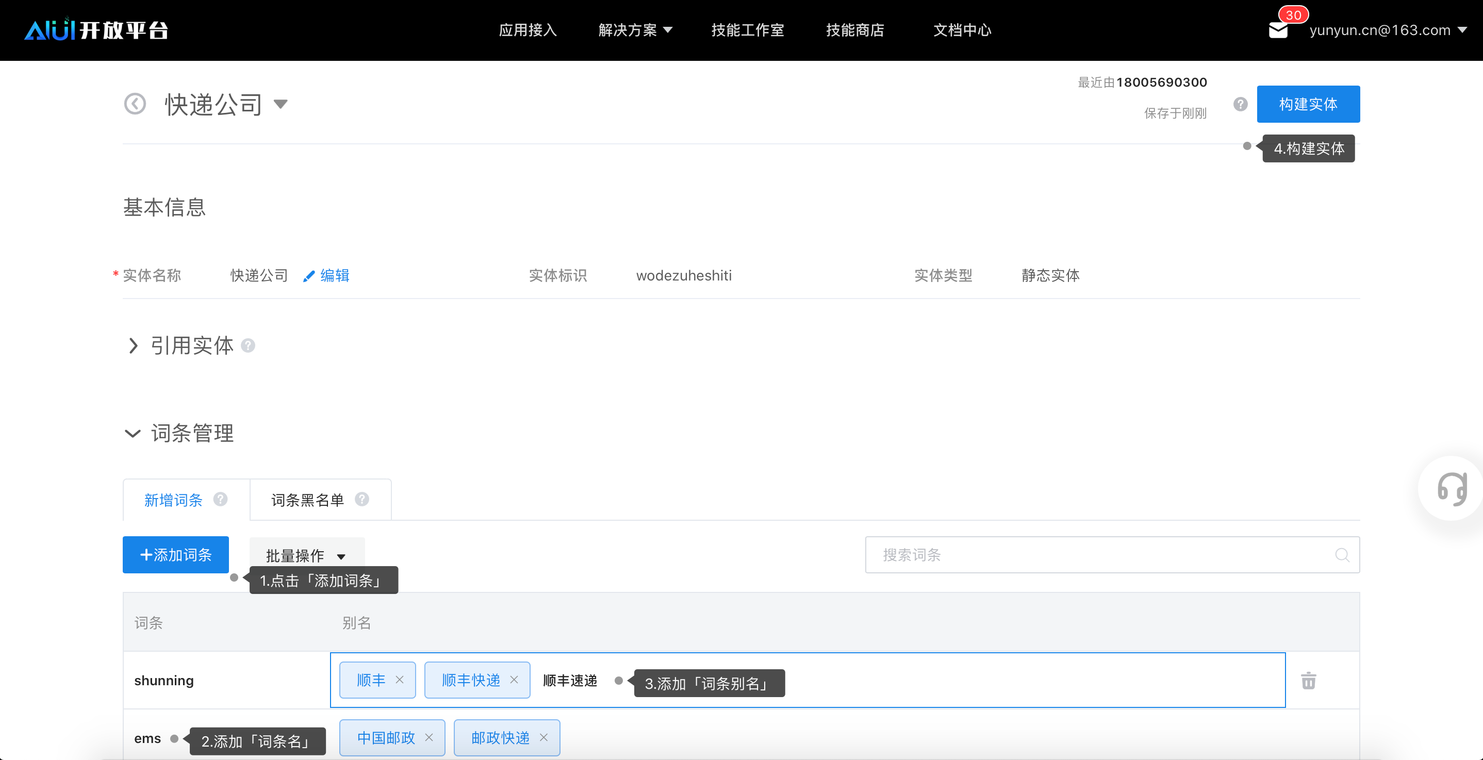
Task: Click the 搜索词条 search field
Action: (1112, 555)
